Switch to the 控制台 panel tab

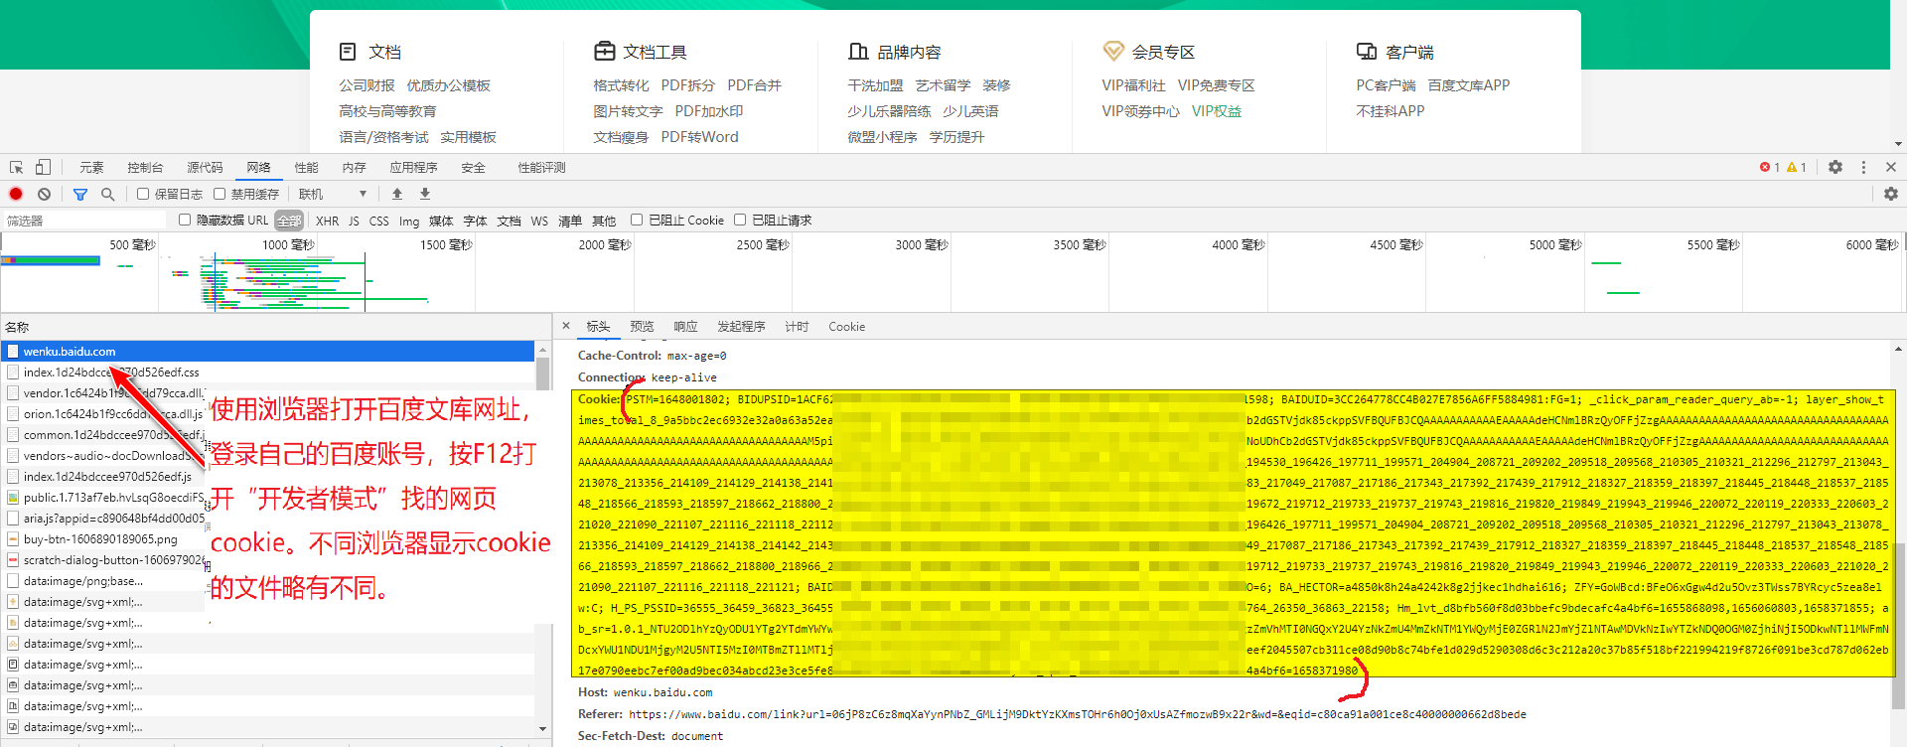(145, 167)
